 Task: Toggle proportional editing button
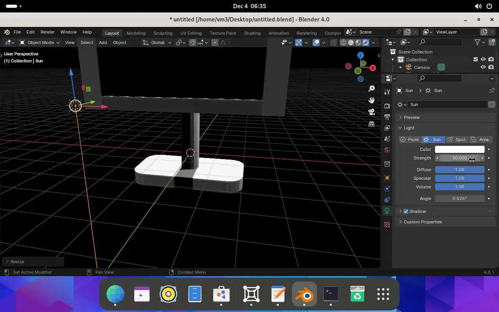click(x=214, y=43)
